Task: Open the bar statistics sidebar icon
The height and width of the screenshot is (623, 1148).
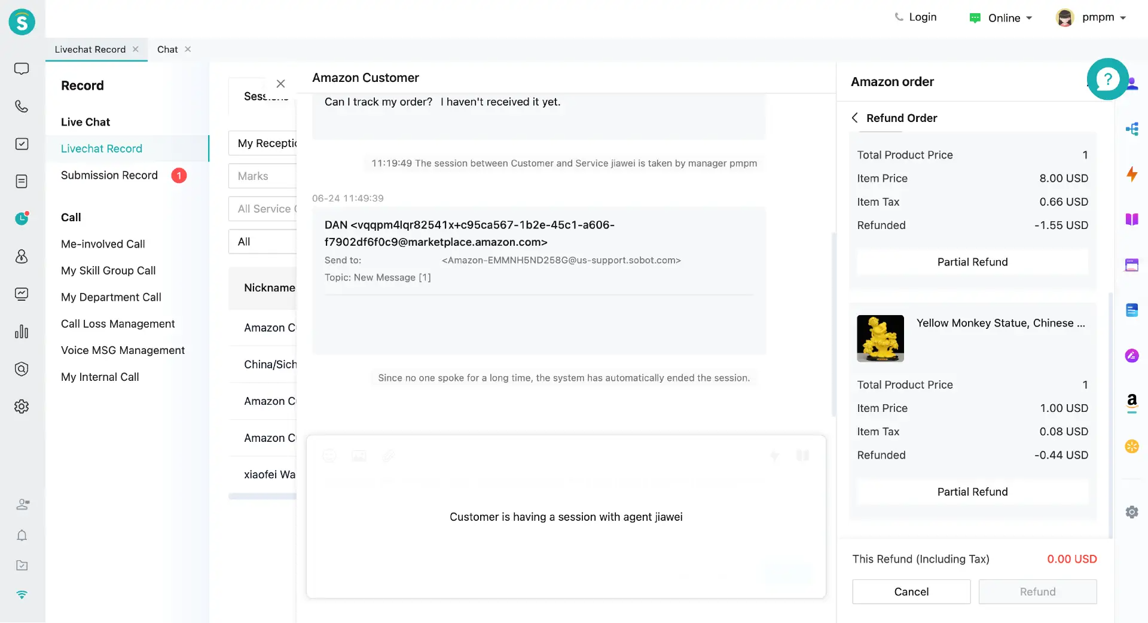Action: pyautogui.click(x=22, y=331)
